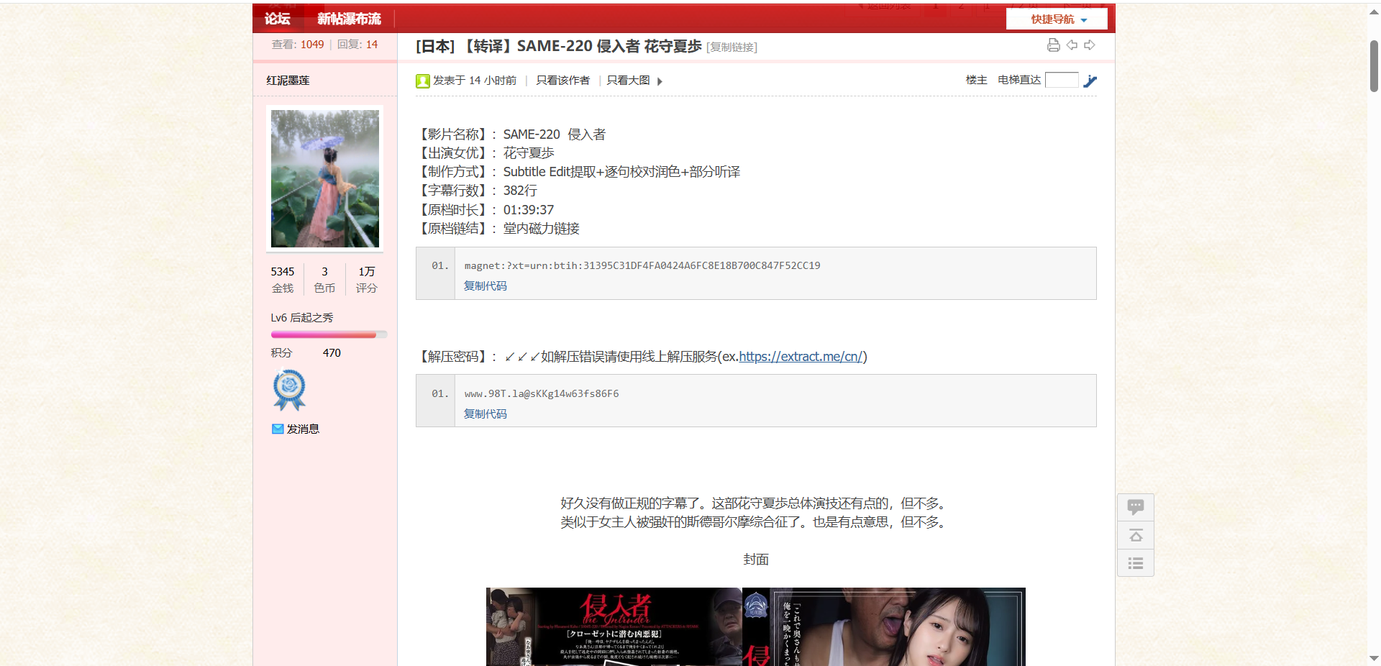Viewport: 1381px width, 666px height.
Task: Focus the 电梯直达 floor number field
Action: [x=1062, y=80]
